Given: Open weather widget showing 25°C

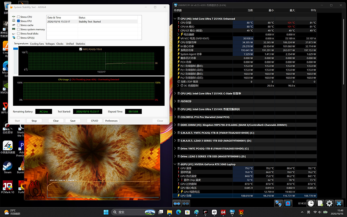Looking at the screenshot, I should pos(12,212).
